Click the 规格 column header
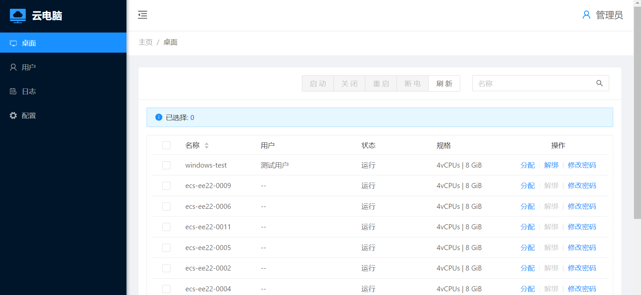641x295 pixels. [x=444, y=145]
